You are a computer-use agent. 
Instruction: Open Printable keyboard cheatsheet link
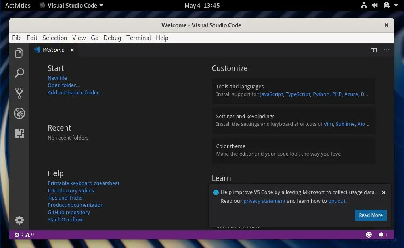84,183
